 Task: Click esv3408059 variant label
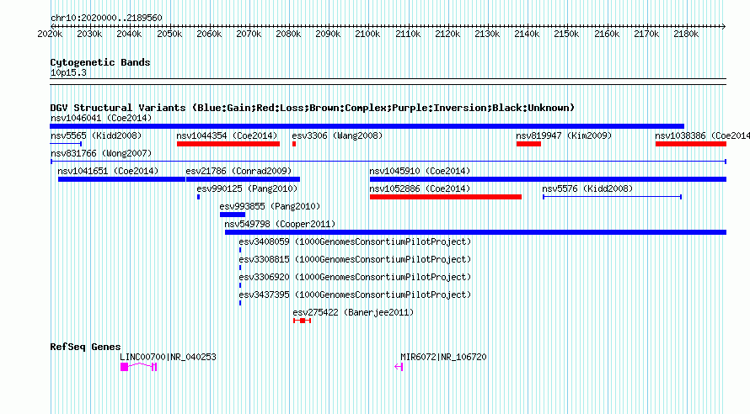point(355,241)
